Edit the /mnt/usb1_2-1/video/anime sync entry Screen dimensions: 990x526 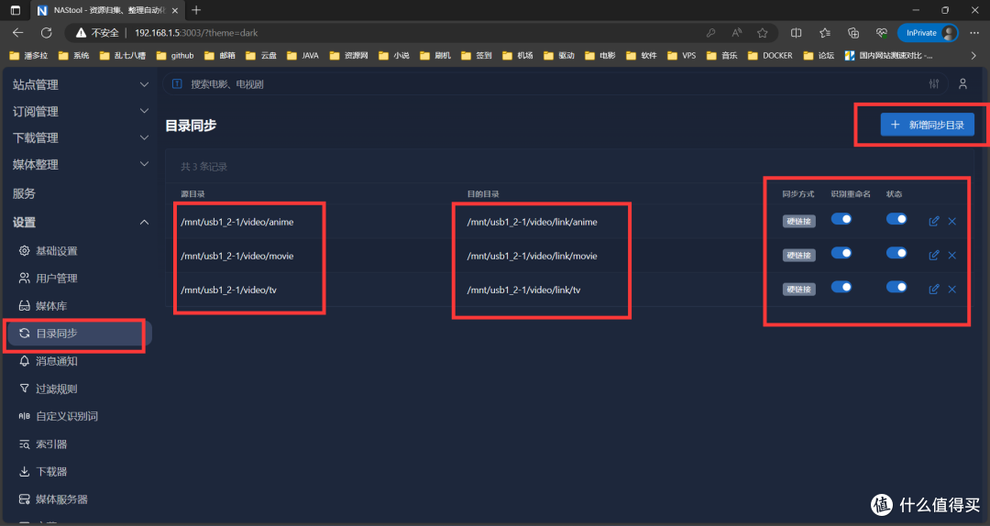[934, 221]
